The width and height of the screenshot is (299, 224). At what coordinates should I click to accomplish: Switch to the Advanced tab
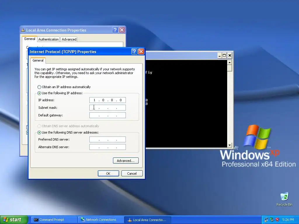click(x=69, y=39)
